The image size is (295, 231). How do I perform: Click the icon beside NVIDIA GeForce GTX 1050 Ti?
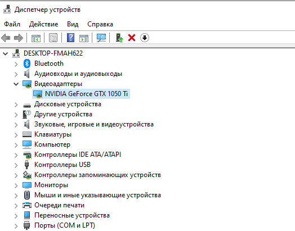coord(38,94)
